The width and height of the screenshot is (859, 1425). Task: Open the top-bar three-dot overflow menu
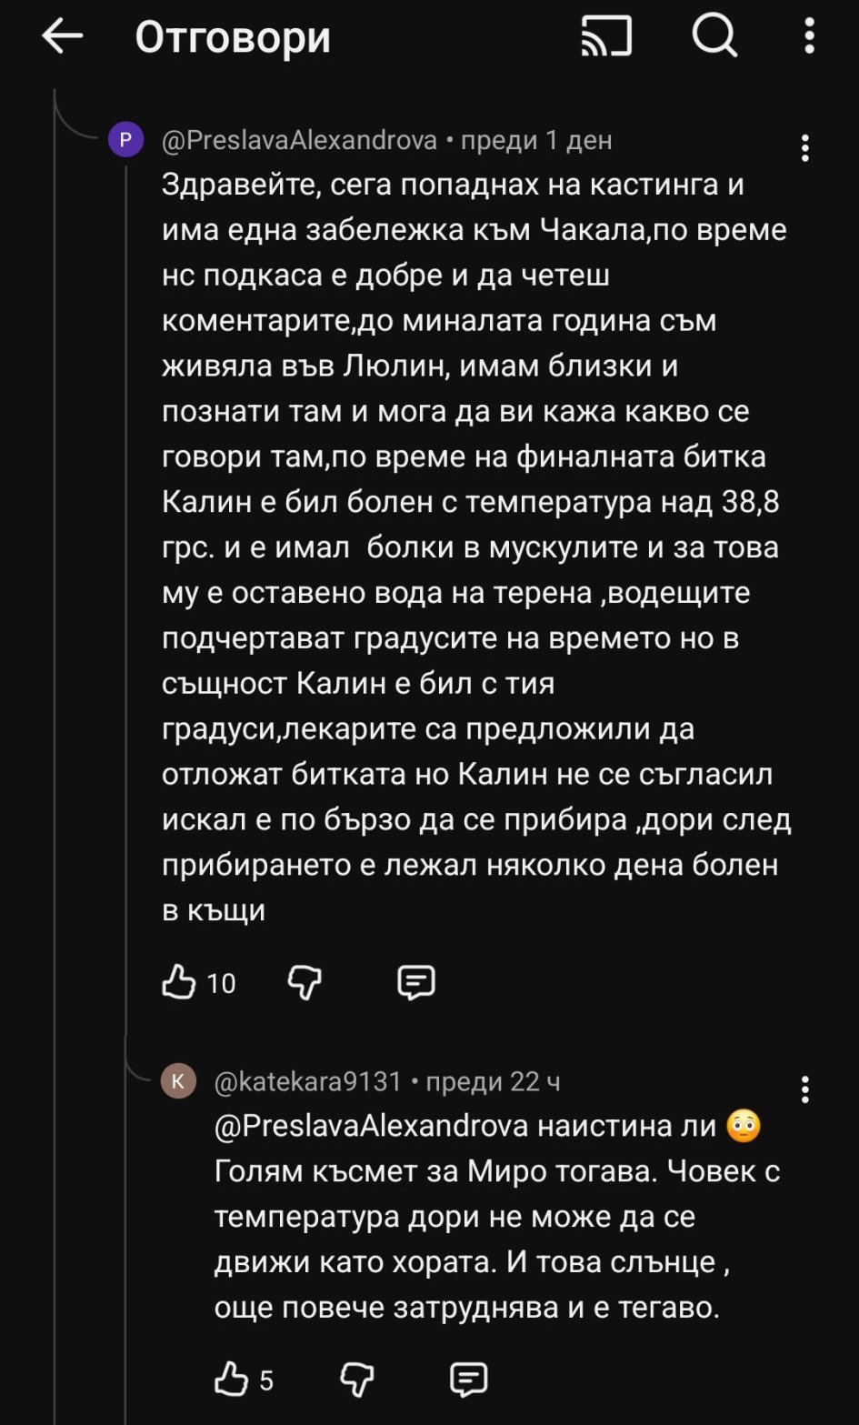809,37
